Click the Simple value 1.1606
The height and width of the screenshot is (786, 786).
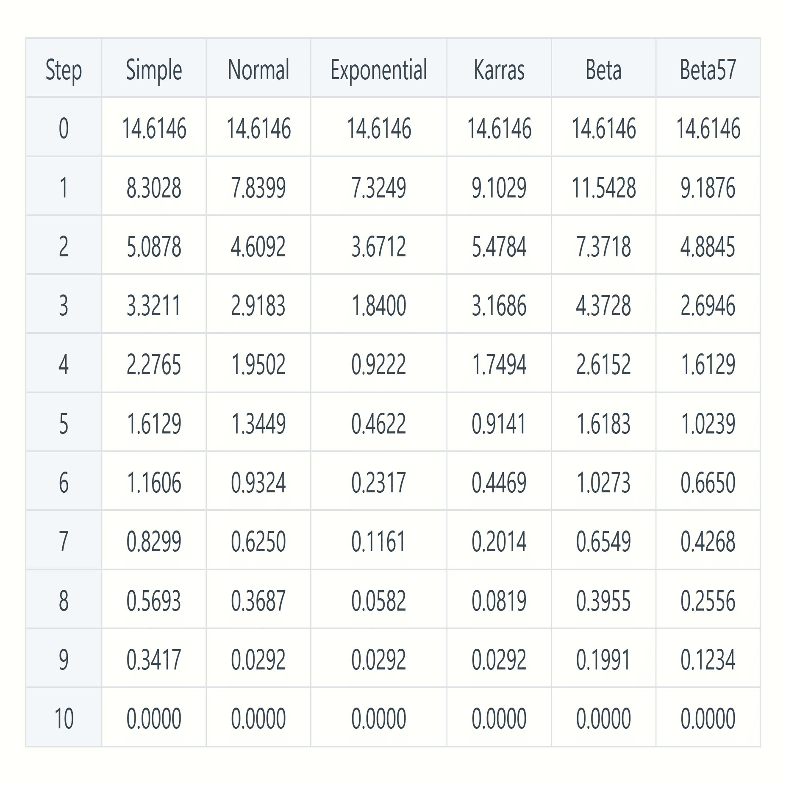point(154,483)
